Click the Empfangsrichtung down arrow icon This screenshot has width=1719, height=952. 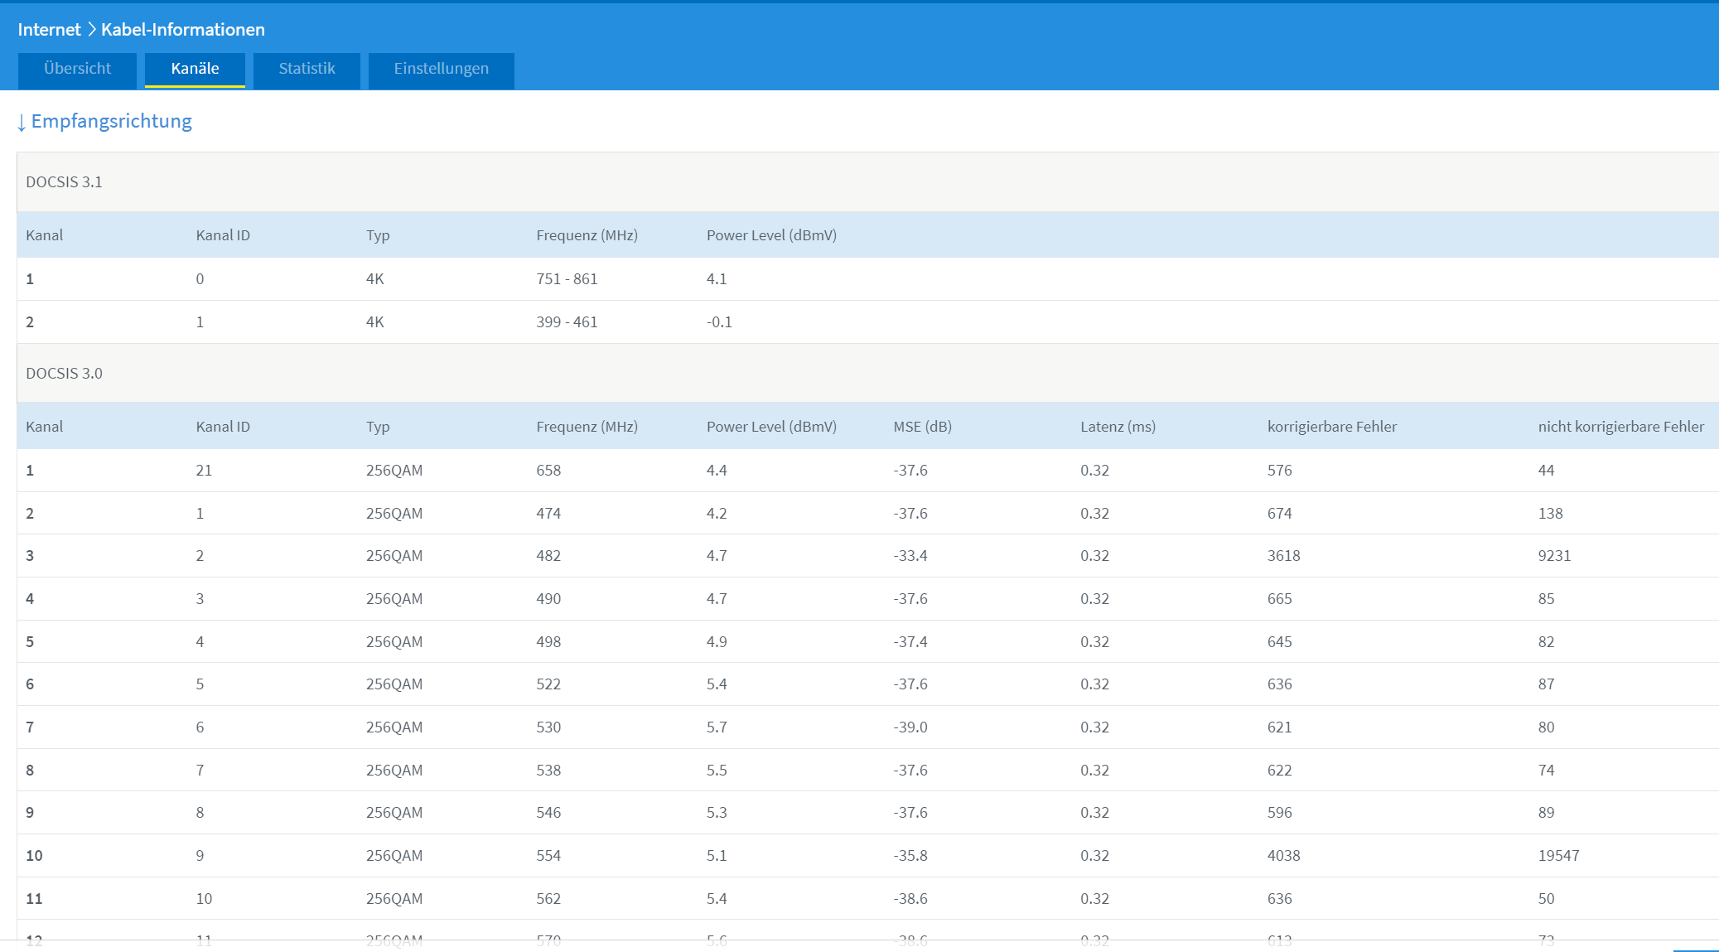(x=22, y=123)
